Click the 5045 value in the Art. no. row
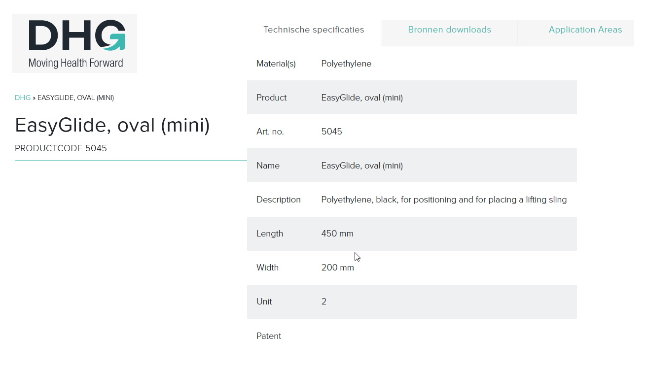 click(x=331, y=132)
